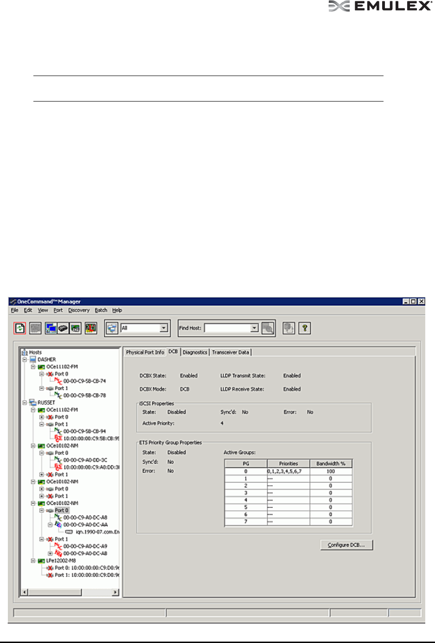Collapse the highlighted Port 0 node
Image resolution: width=435 pixels, height=643 pixels.
pos(41,510)
